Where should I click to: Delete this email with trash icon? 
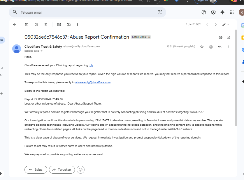click(x=46, y=24)
